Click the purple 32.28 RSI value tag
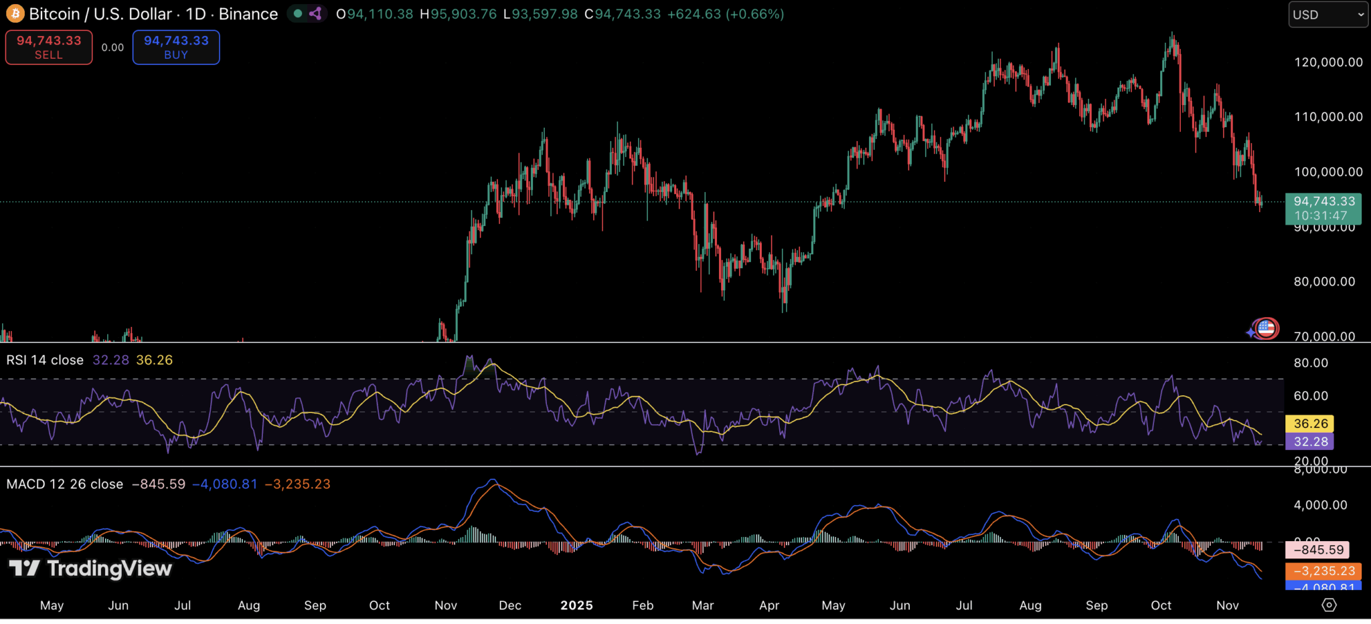The height and width of the screenshot is (624, 1371). point(1309,441)
